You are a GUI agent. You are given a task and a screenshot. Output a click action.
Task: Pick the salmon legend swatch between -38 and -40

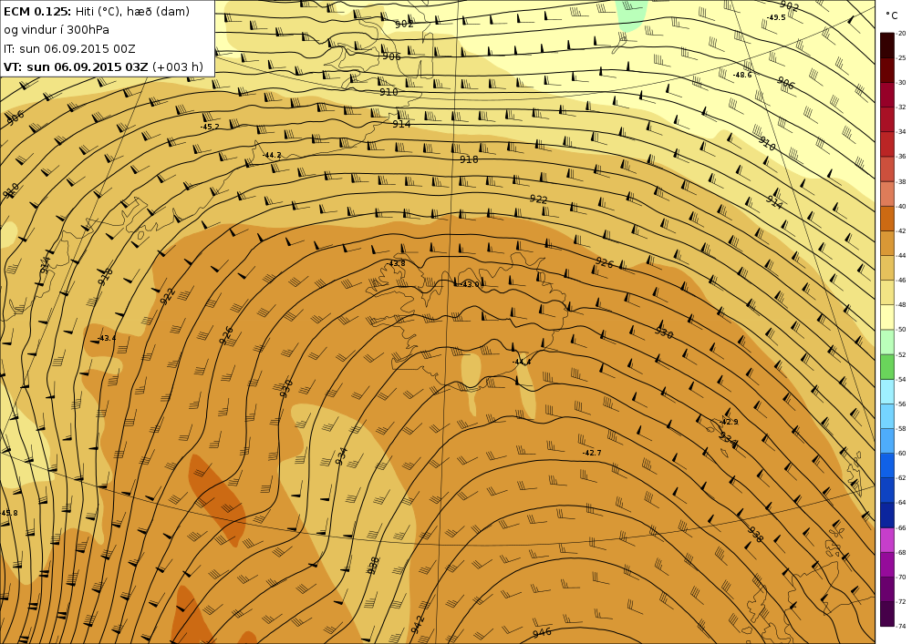[x=887, y=194]
